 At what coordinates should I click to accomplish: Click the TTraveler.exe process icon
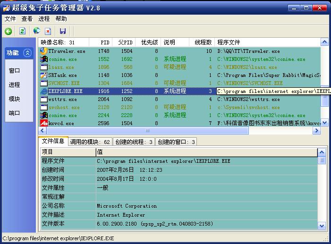click(44, 51)
